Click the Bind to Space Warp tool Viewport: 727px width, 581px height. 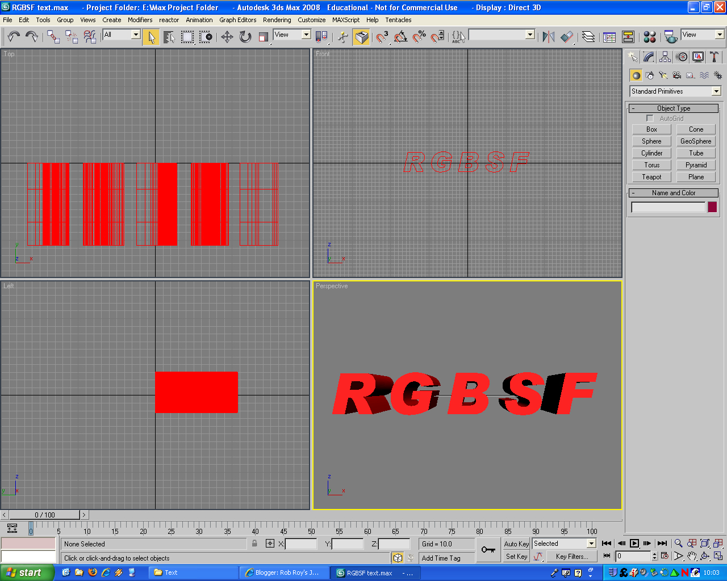[90, 37]
